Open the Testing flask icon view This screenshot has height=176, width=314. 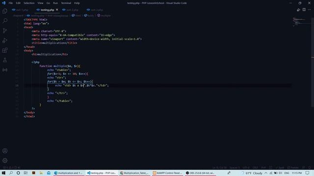point(5,60)
